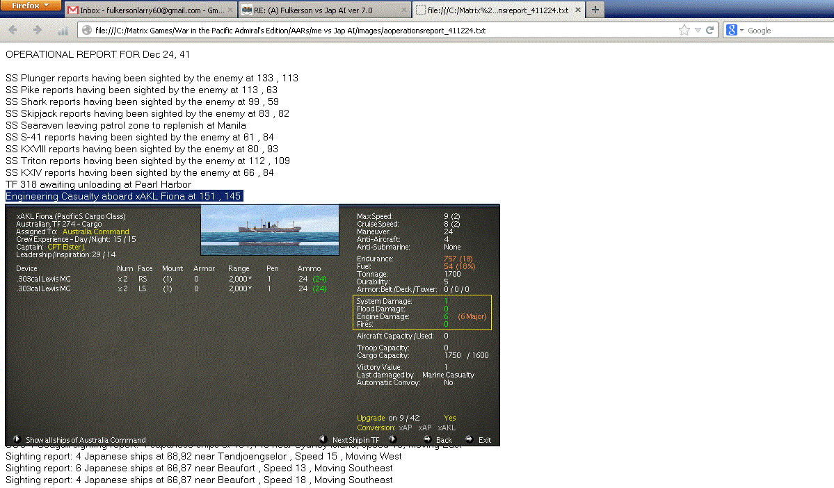834x488 pixels.
Task: Open a new tab with plus button
Action: point(595,10)
